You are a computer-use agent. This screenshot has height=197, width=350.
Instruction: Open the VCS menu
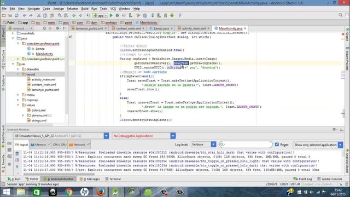(x=113, y=9)
